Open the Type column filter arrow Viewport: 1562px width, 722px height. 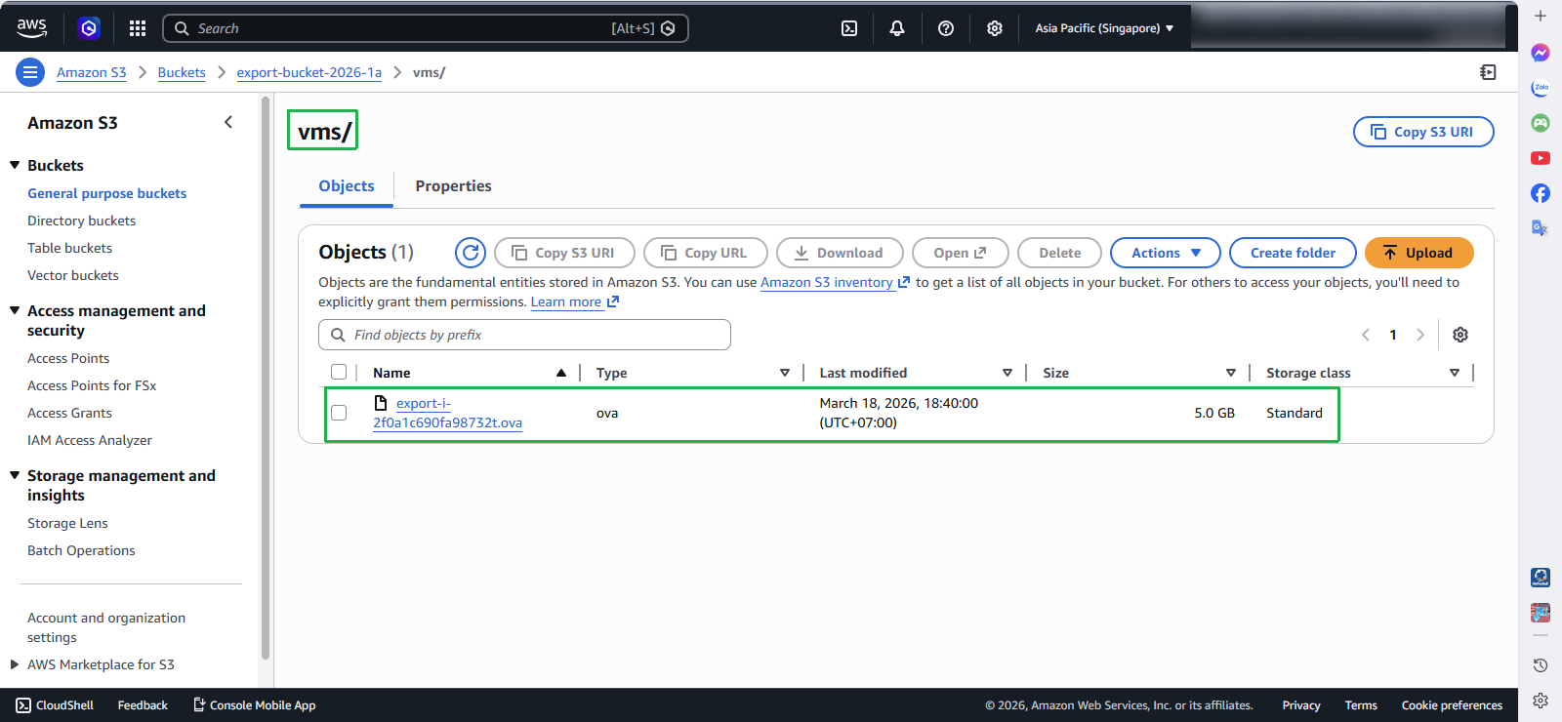(785, 373)
